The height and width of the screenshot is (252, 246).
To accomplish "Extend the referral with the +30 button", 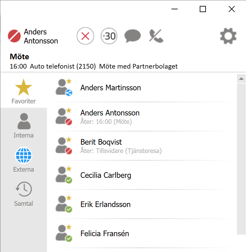I will coord(109,36).
